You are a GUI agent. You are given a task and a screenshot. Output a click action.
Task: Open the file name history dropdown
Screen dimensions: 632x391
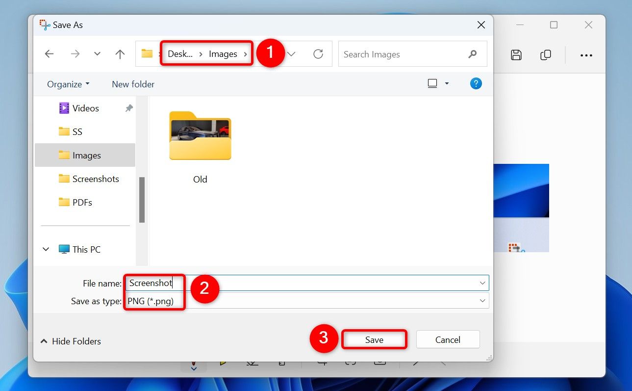[x=482, y=283]
